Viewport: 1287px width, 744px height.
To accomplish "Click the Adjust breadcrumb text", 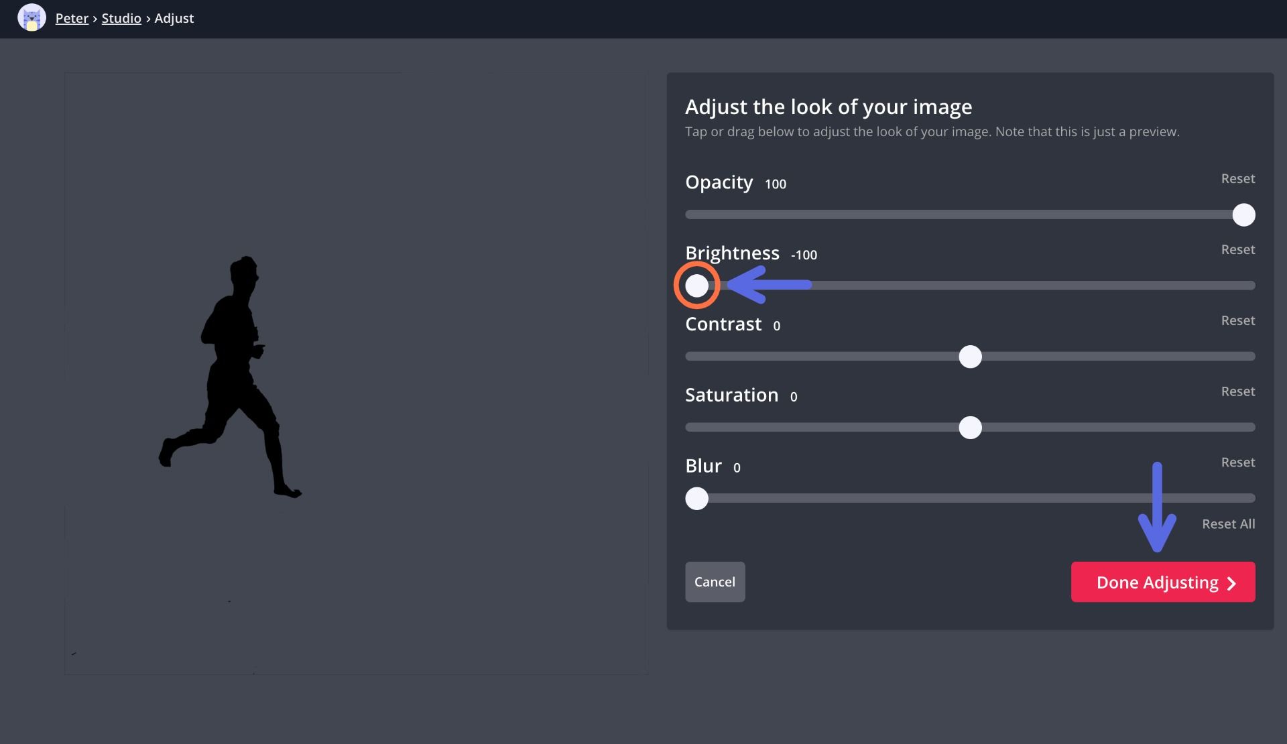I will point(174,18).
